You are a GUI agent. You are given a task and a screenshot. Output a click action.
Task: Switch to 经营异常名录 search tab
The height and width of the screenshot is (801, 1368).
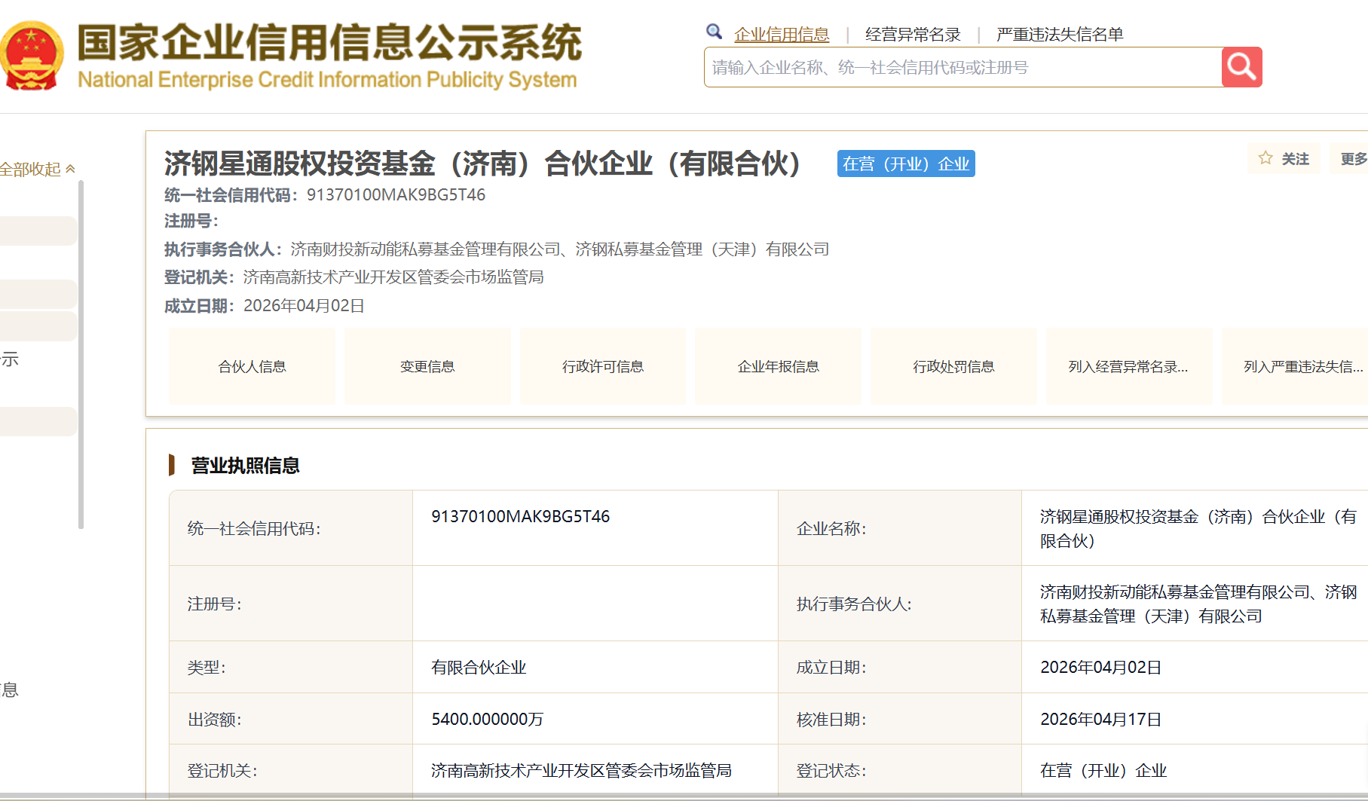coord(913,35)
